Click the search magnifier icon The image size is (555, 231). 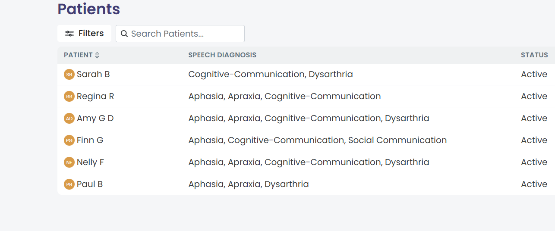point(124,34)
